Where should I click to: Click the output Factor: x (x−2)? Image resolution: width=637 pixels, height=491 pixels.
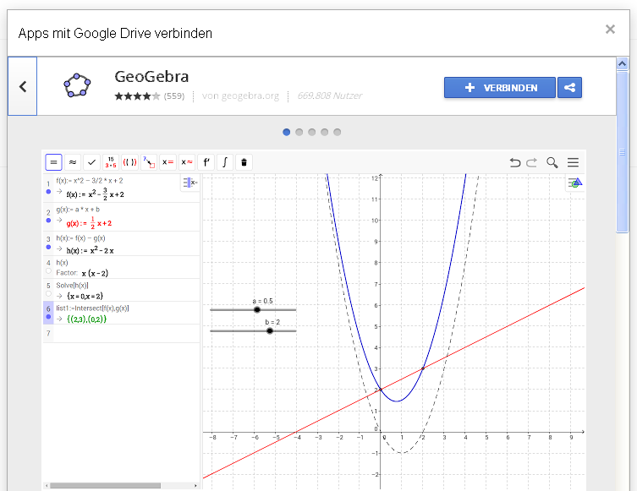(x=82, y=273)
